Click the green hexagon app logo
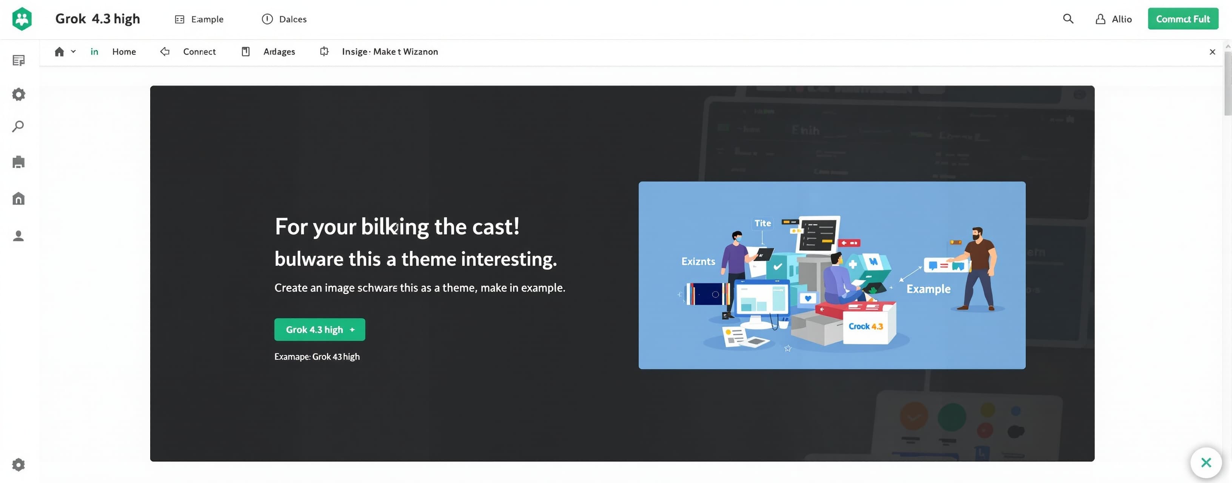 point(22,19)
